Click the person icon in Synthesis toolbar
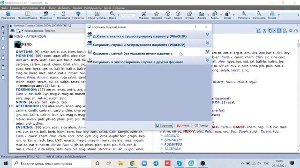The height and width of the screenshot is (168, 300). 264,31
